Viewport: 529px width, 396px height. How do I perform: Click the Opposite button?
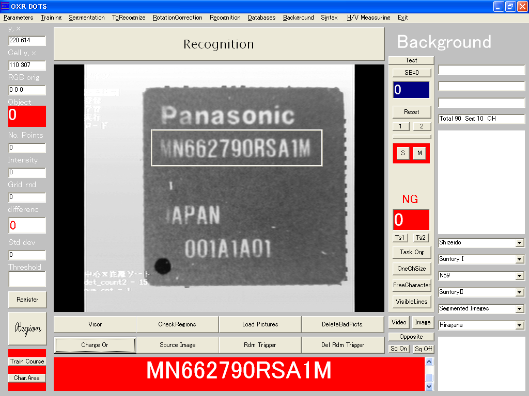tap(411, 337)
